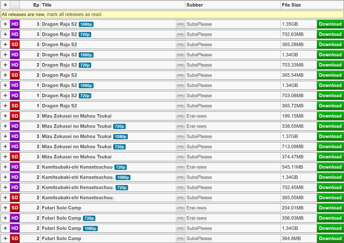The image size is (344, 243).
Task: Download Kamitsubaki-shi 702.45MB release
Action: point(330,188)
